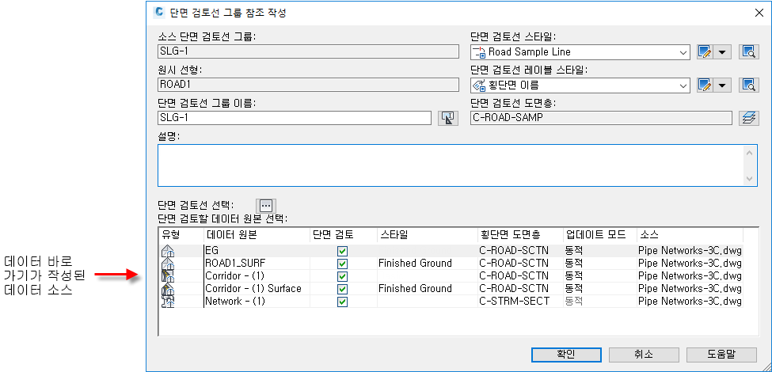Open the sample line style detail picker

click(748, 52)
